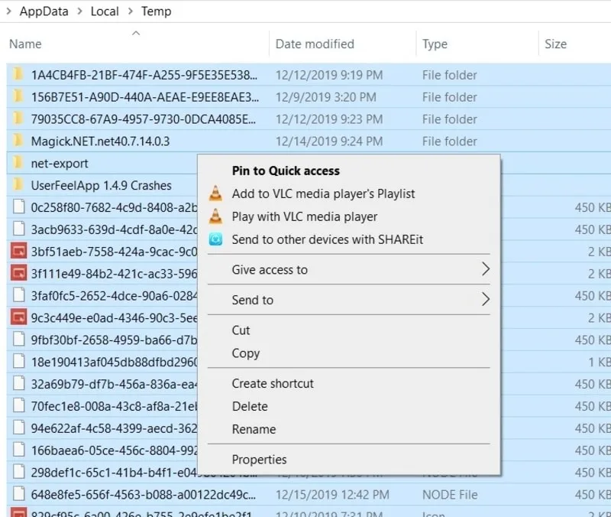Click folder icon of 79035CC8-67A9 folder

18,119
